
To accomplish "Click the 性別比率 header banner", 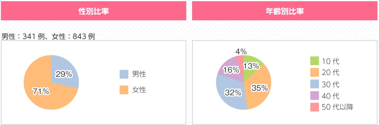I will coord(93,11).
